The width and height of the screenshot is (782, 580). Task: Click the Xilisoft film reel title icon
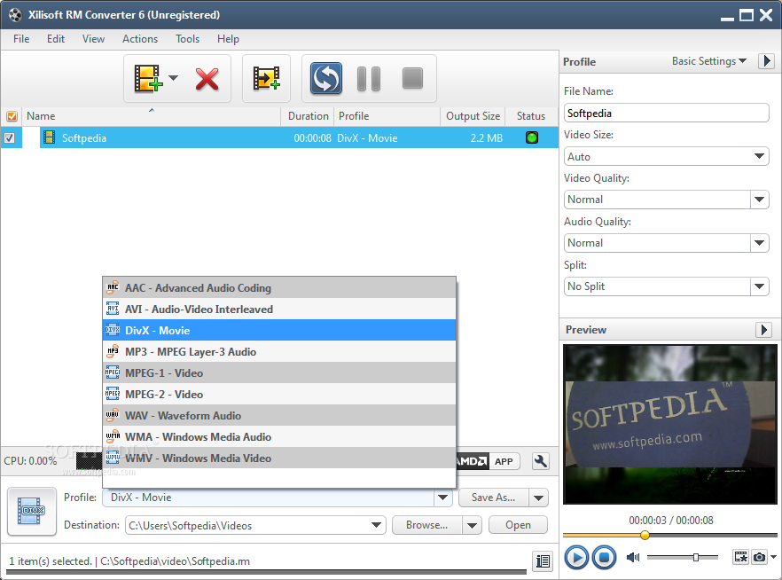point(14,15)
